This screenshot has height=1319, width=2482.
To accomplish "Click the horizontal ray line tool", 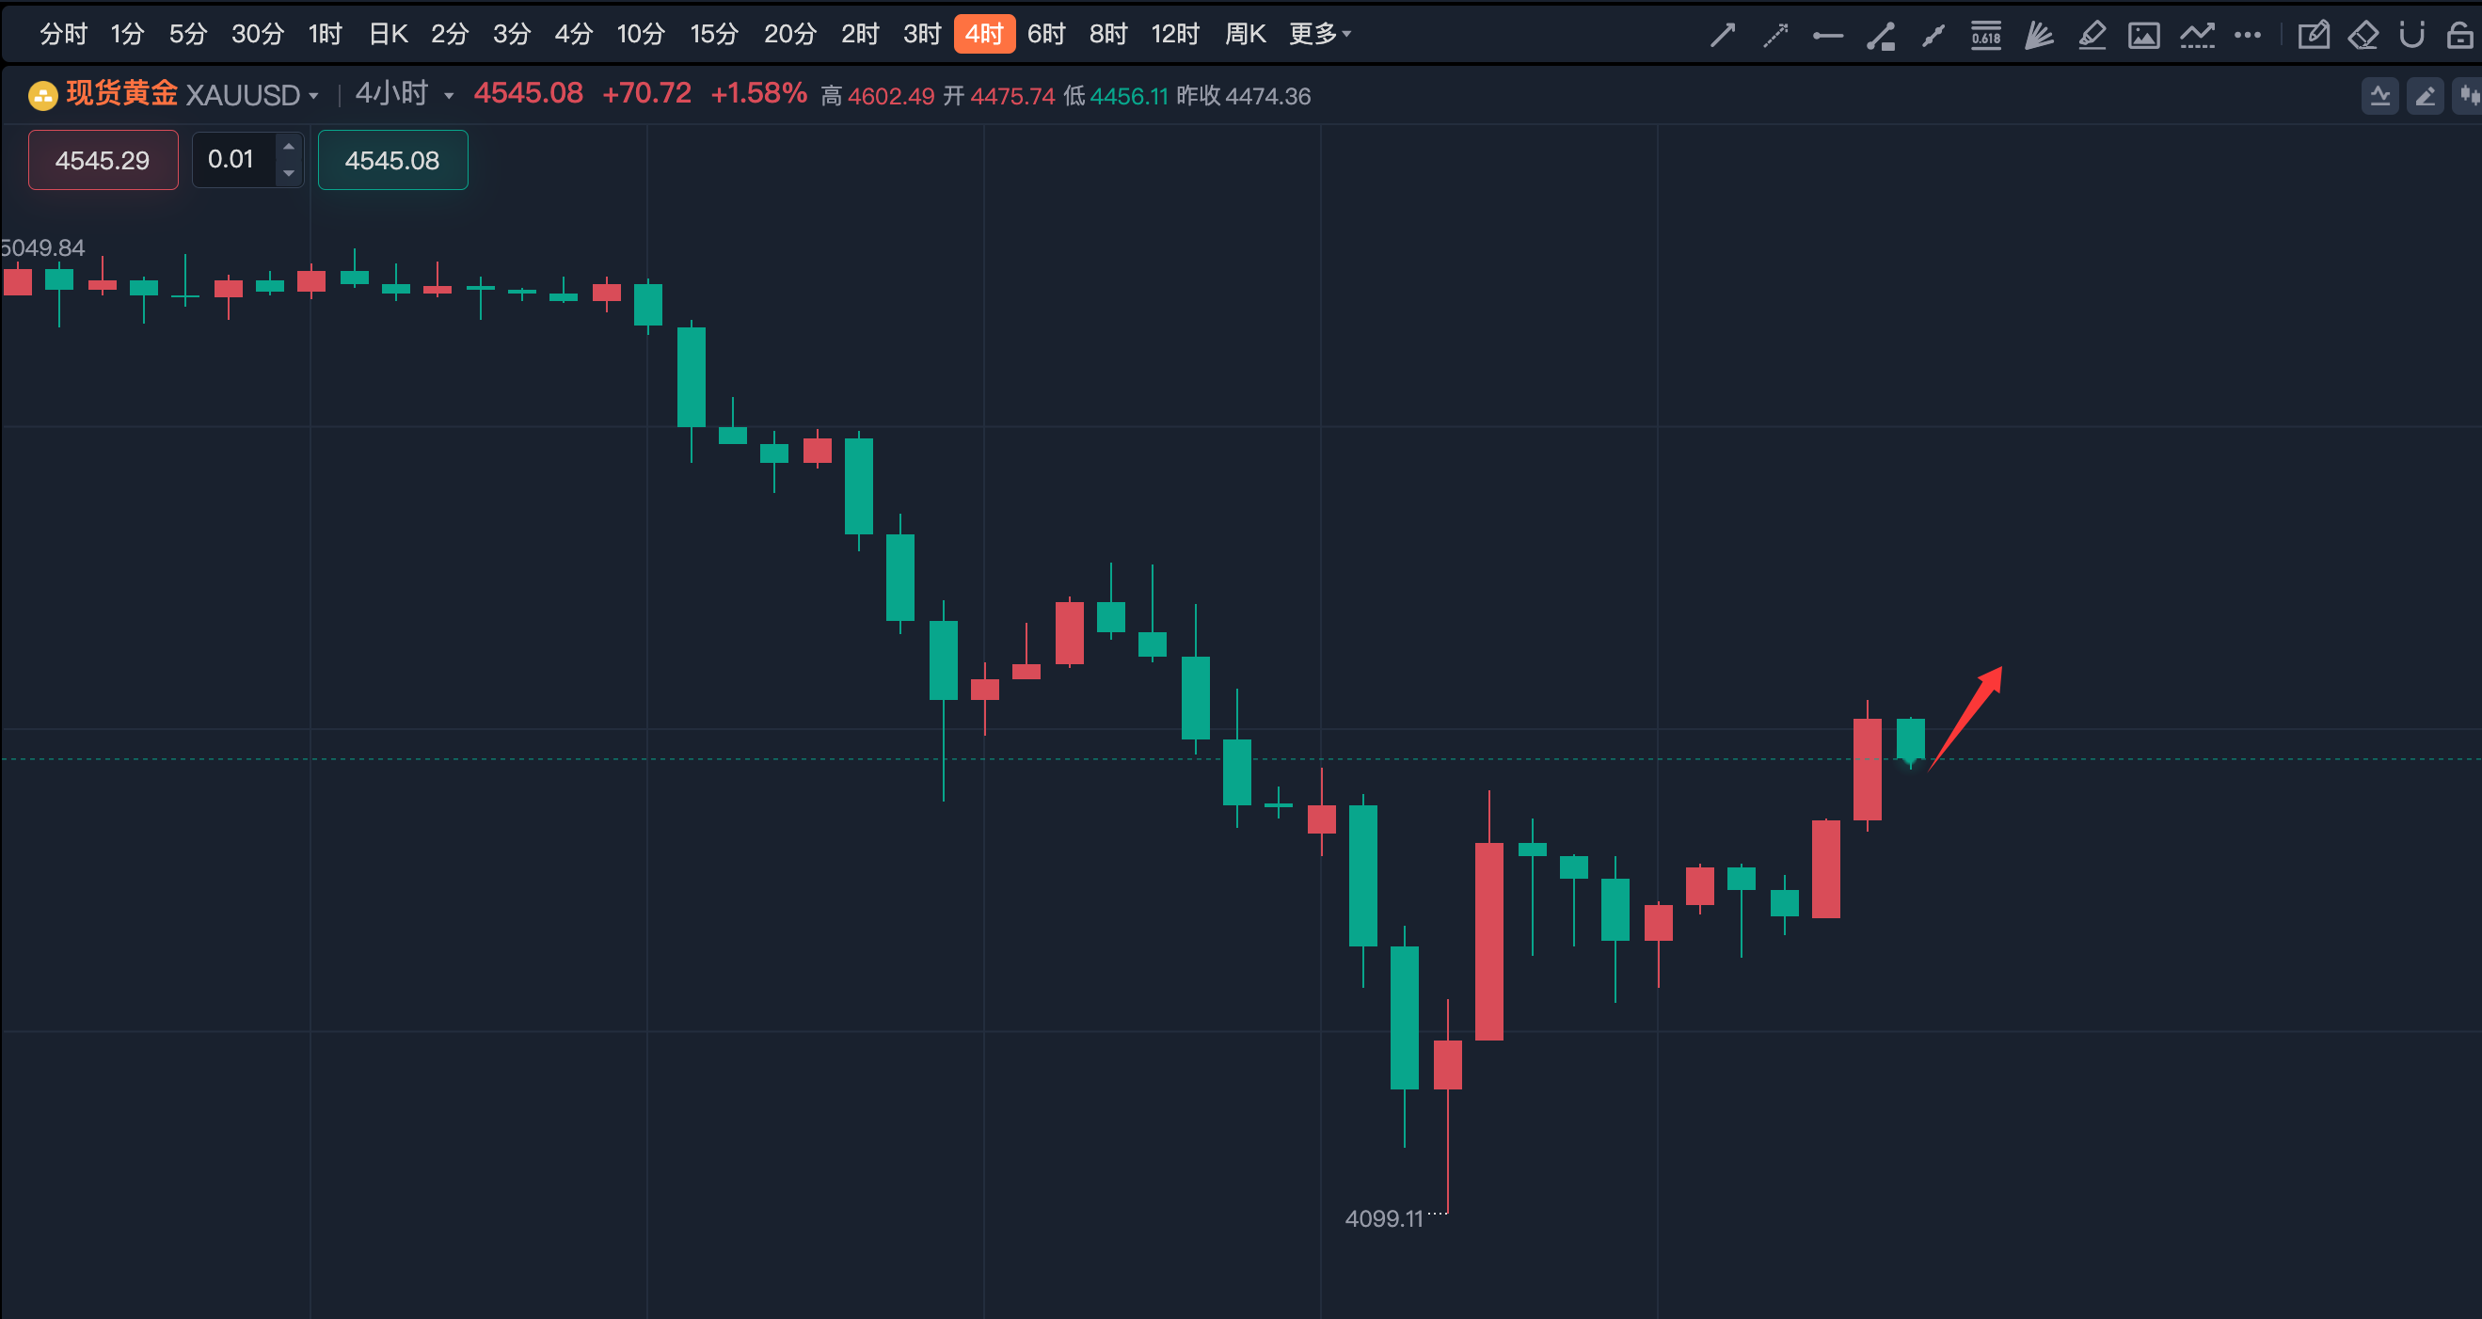I will [1828, 36].
